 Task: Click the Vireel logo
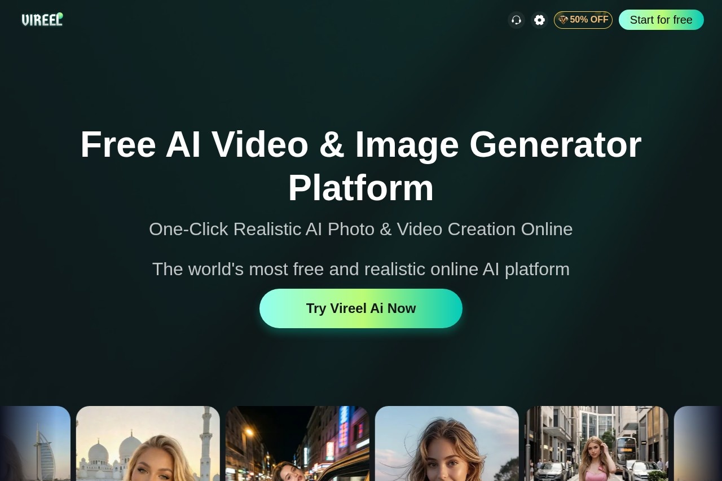42,20
